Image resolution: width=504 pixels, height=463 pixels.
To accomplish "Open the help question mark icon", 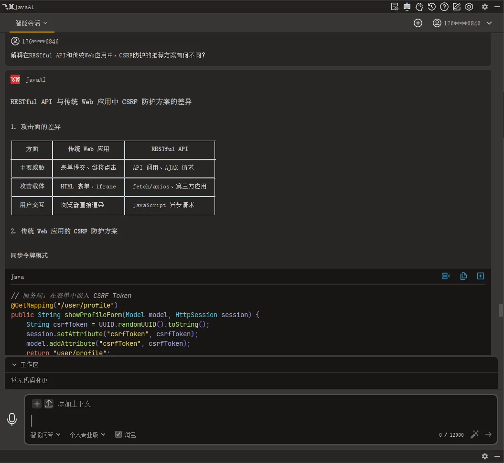I will [444, 7].
